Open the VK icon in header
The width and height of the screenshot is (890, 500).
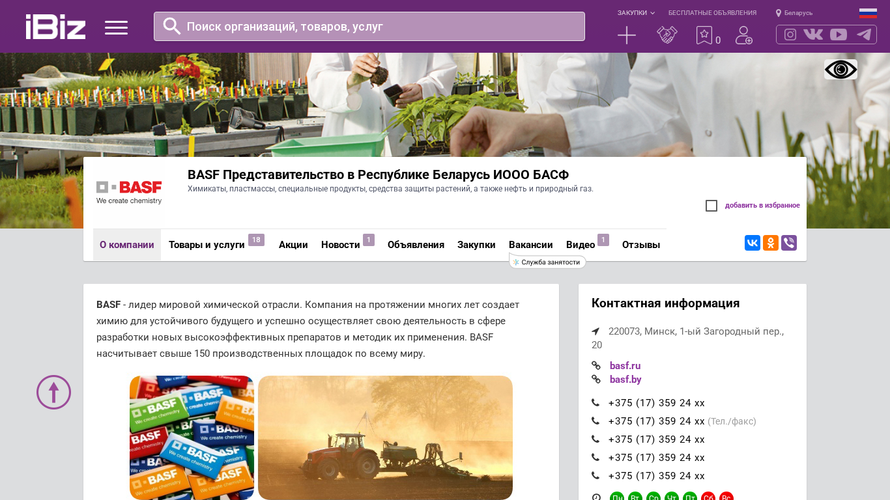point(813,35)
